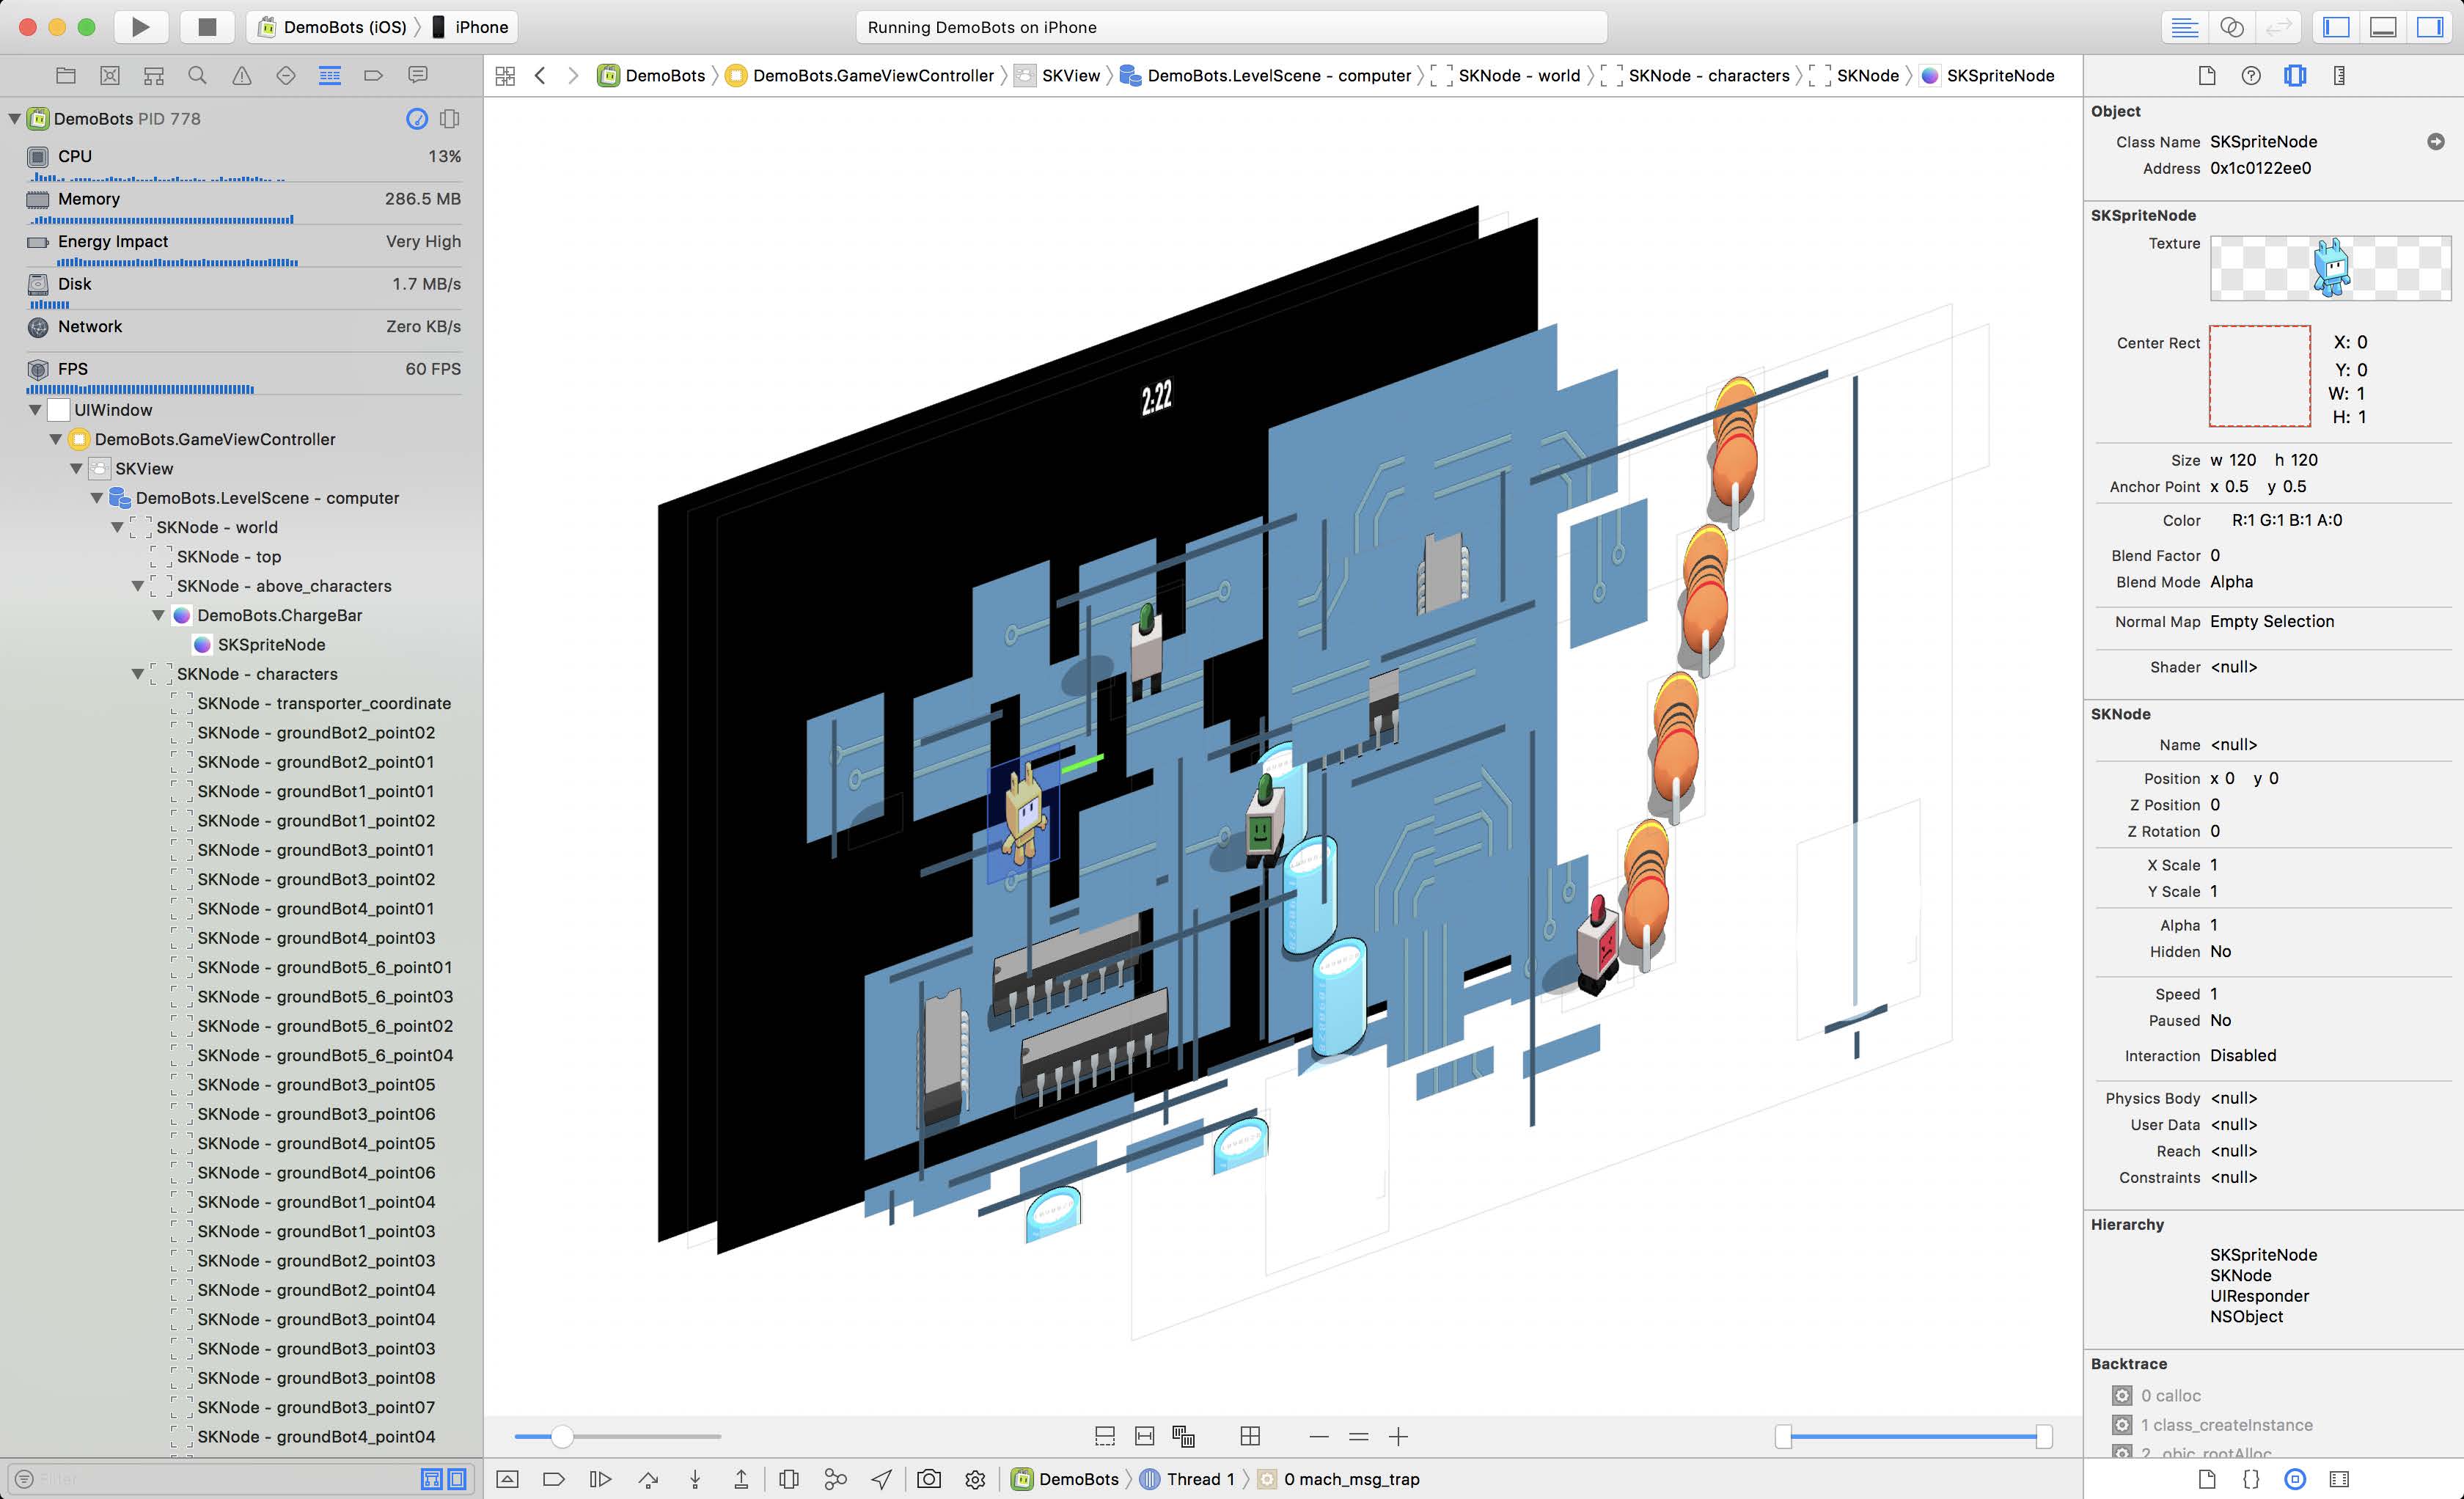Viewport: 2464px width, 1499px height.
Task: Select the Version editor button
Action: [2278, 27]
